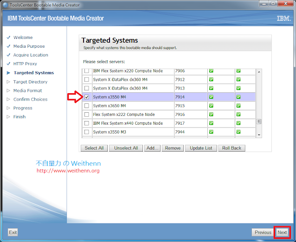Check the Flex System x222 Compute Node checkbox
Screen dimensions: 296x242
point(87,115)
